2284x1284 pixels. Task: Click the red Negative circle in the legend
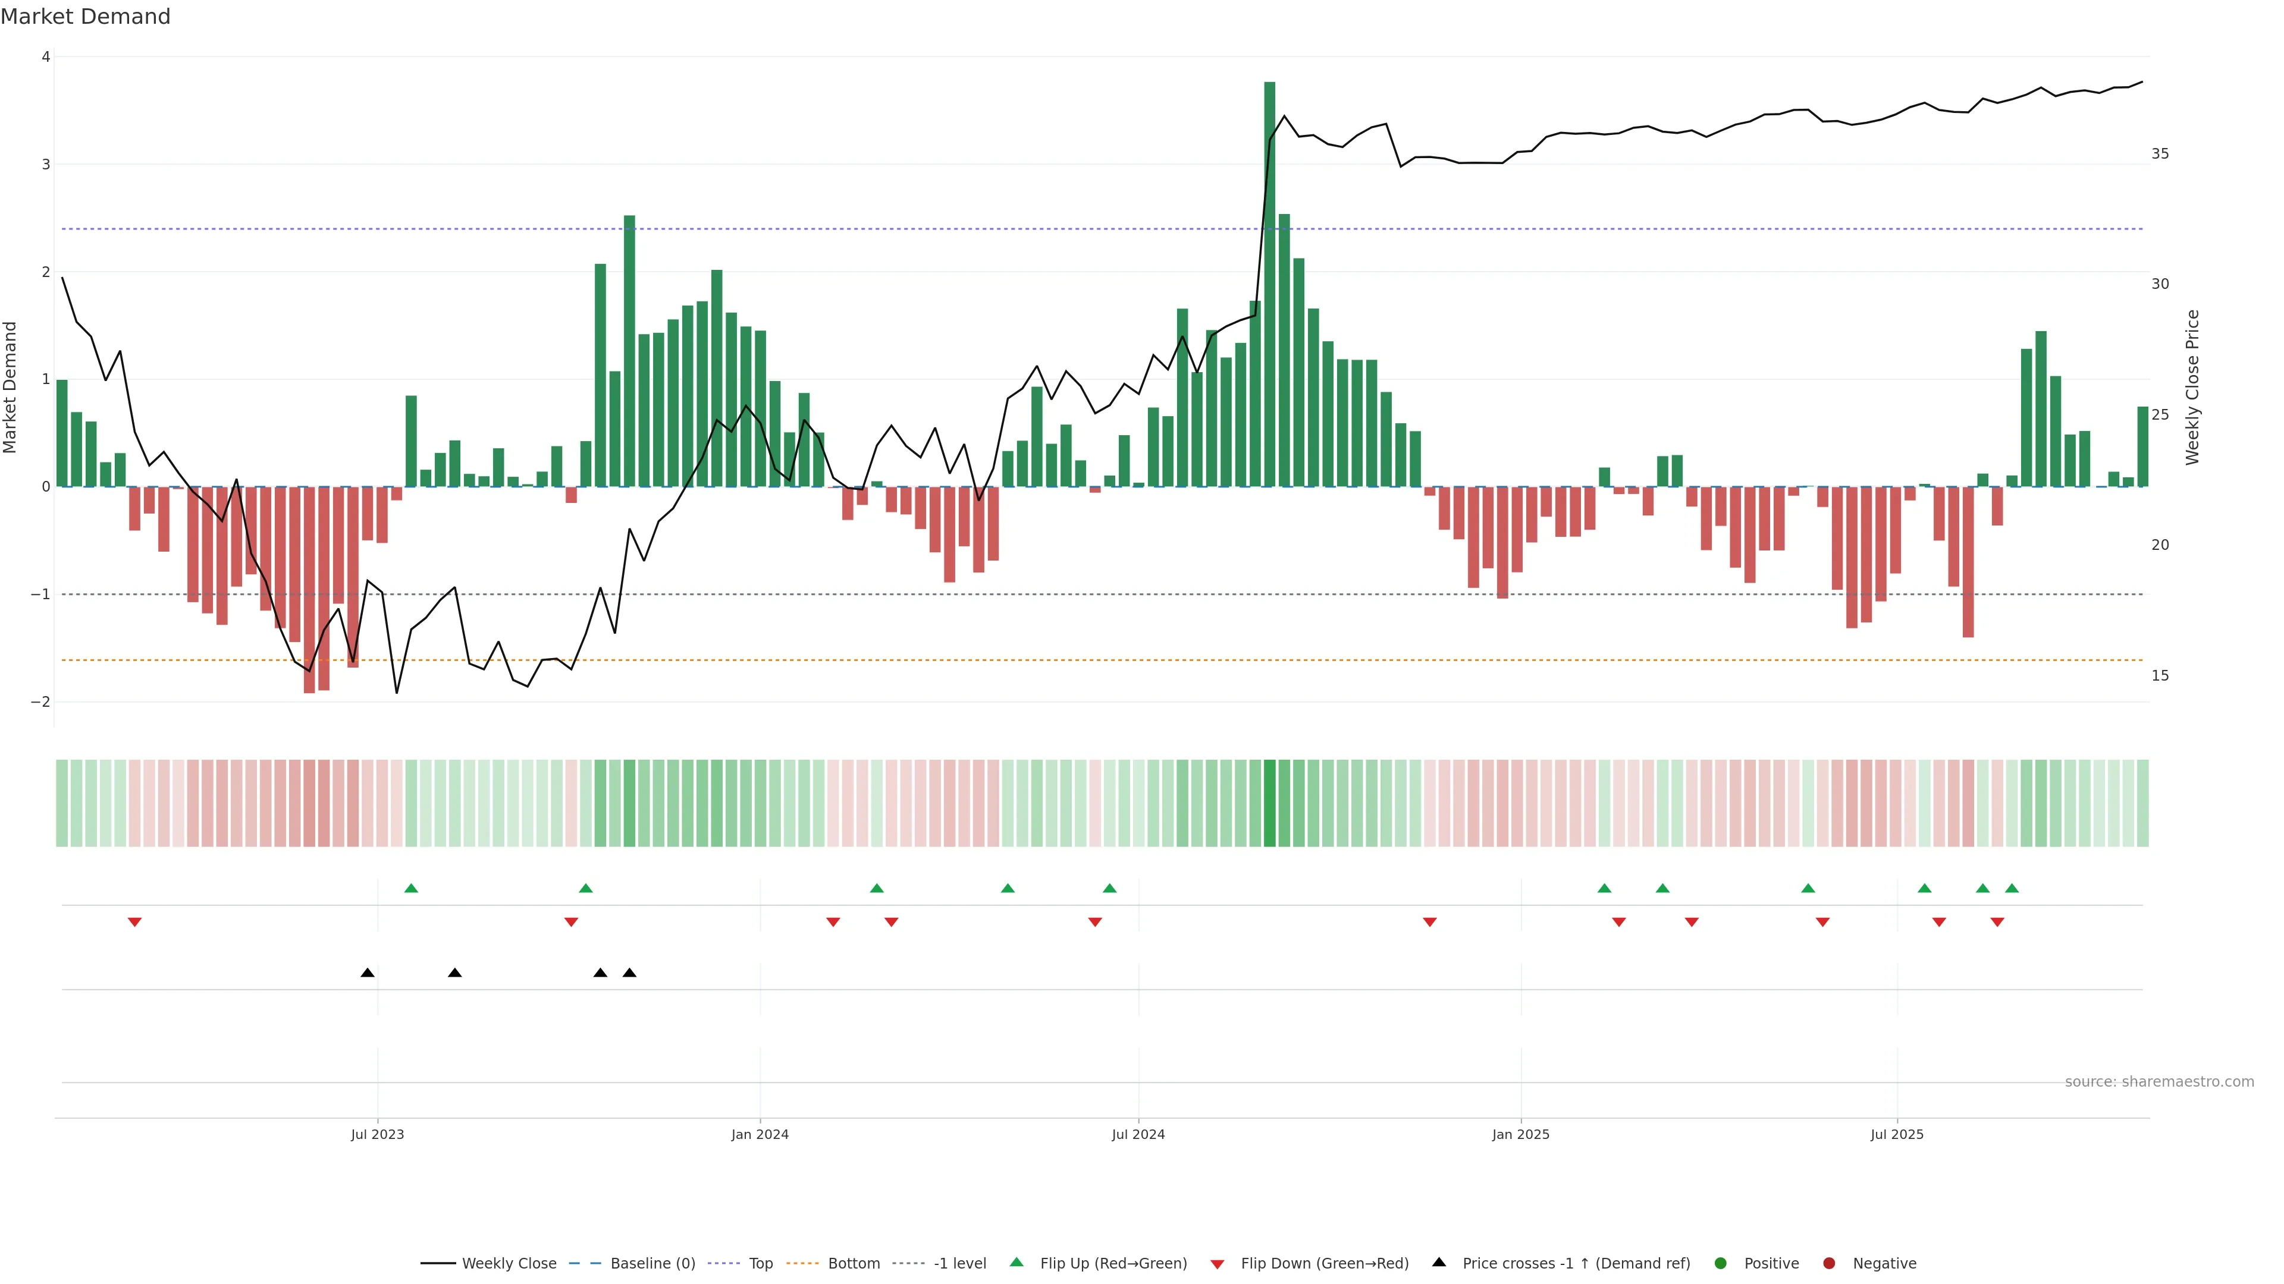point(1829,1263)
